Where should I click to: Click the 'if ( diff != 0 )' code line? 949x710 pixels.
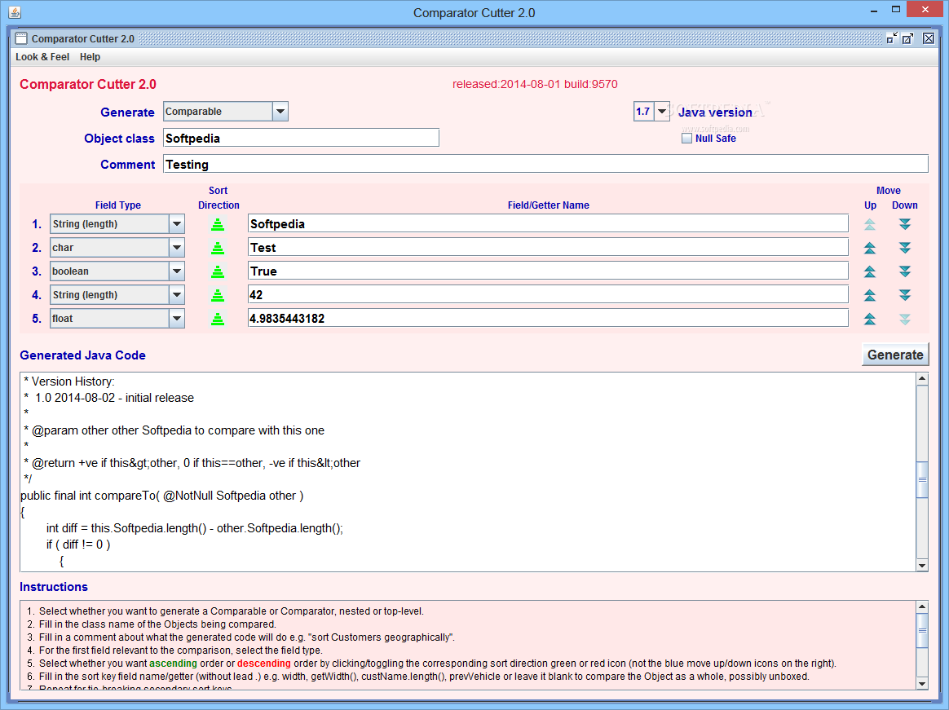click(x=78, y=545)
